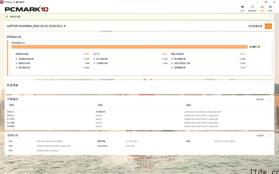Click the 系统信息 section heading
This screenshot has height=174, width=279.
(13, 135)
